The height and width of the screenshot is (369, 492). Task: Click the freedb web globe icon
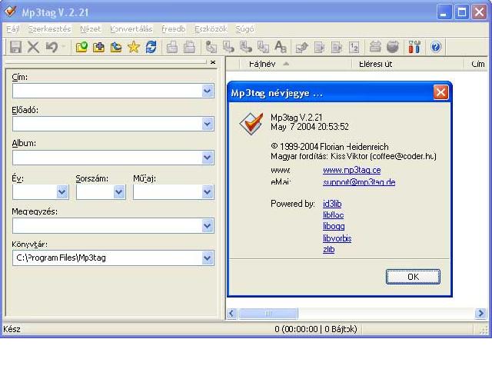click(x=393, y=47)
